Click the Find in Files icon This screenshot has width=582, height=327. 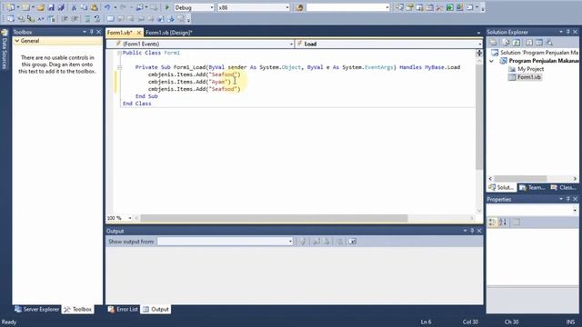pyautogui.click(x=299, y=7)
